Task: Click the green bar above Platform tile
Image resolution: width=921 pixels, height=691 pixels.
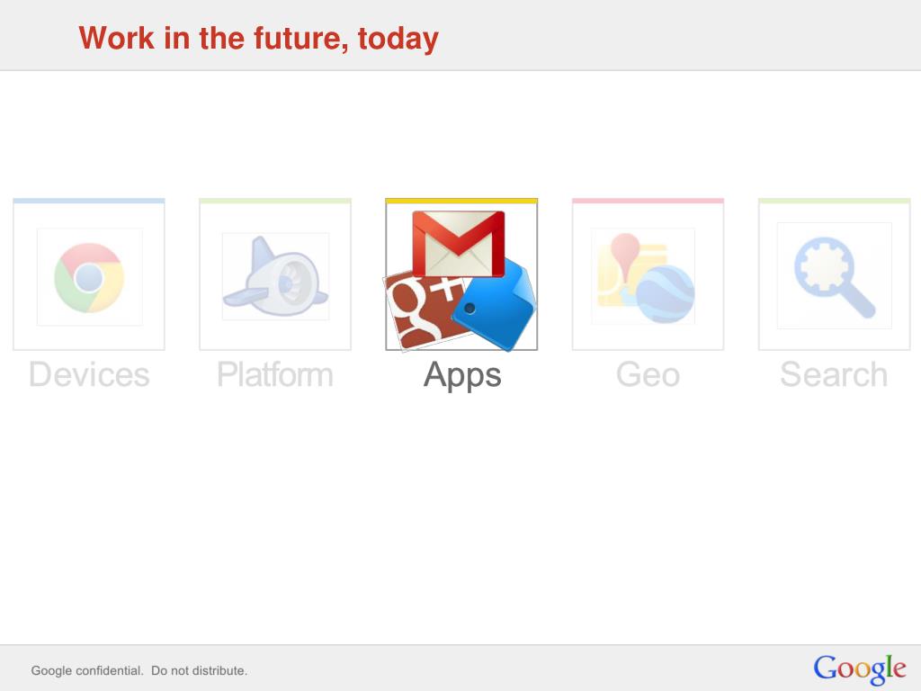Action: 275,201
